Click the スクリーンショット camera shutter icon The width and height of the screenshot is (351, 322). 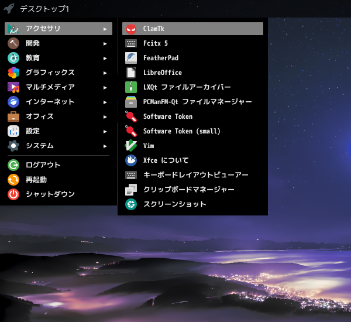click(131, 204)
